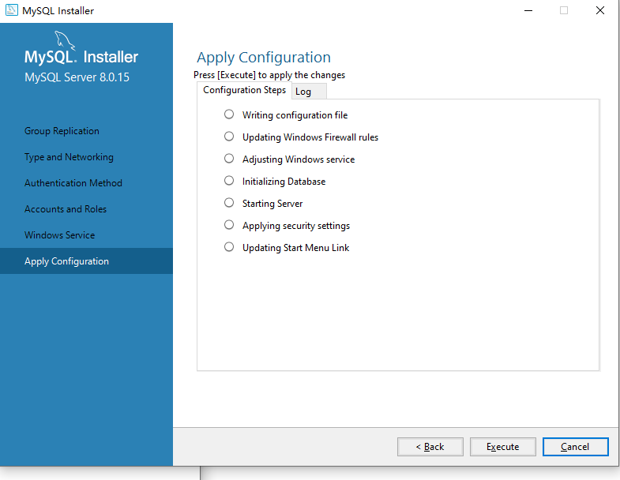The height and width of the screenshot is (480, 620).
Task: Select the Adjusting Windows service step indicator
Action: tap(229, 159)
